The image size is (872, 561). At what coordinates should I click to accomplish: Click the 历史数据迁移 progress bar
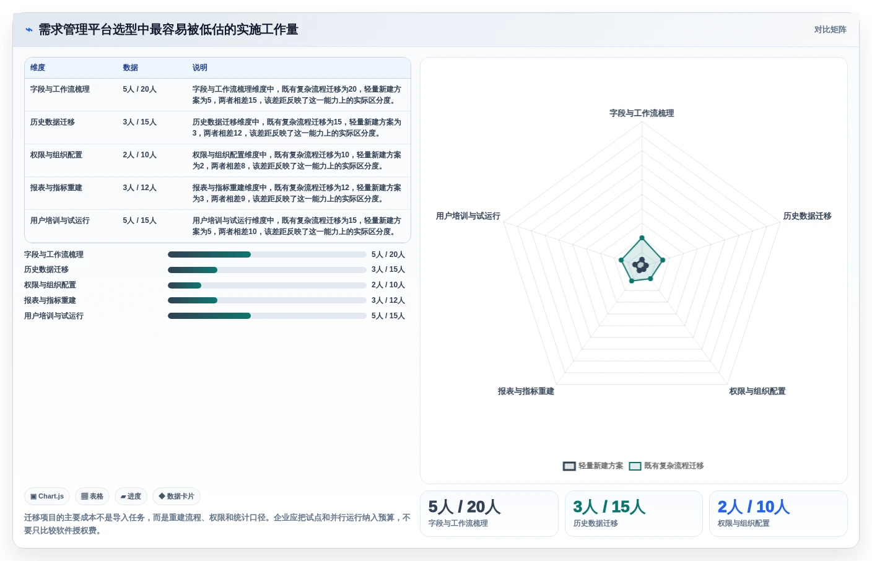click(x=267, y=270)
